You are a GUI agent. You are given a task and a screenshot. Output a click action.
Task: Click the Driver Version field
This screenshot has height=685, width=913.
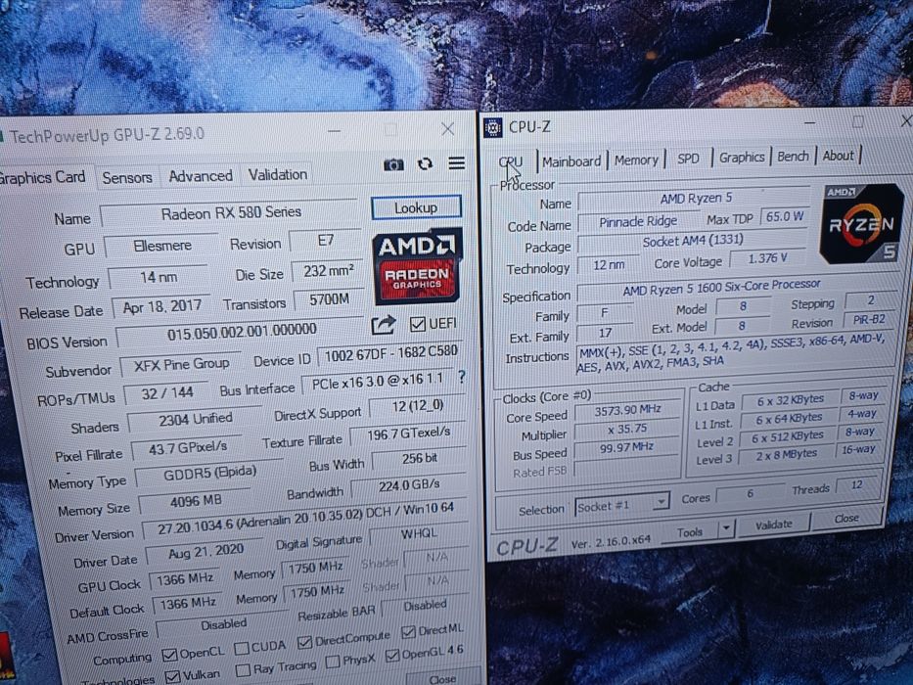coord(304,518)
